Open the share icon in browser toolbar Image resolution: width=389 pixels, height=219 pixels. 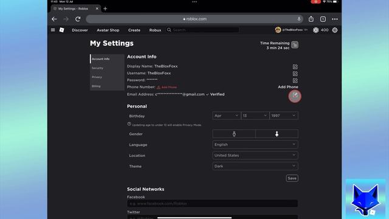pyautogui.click(x=311, y=19)
